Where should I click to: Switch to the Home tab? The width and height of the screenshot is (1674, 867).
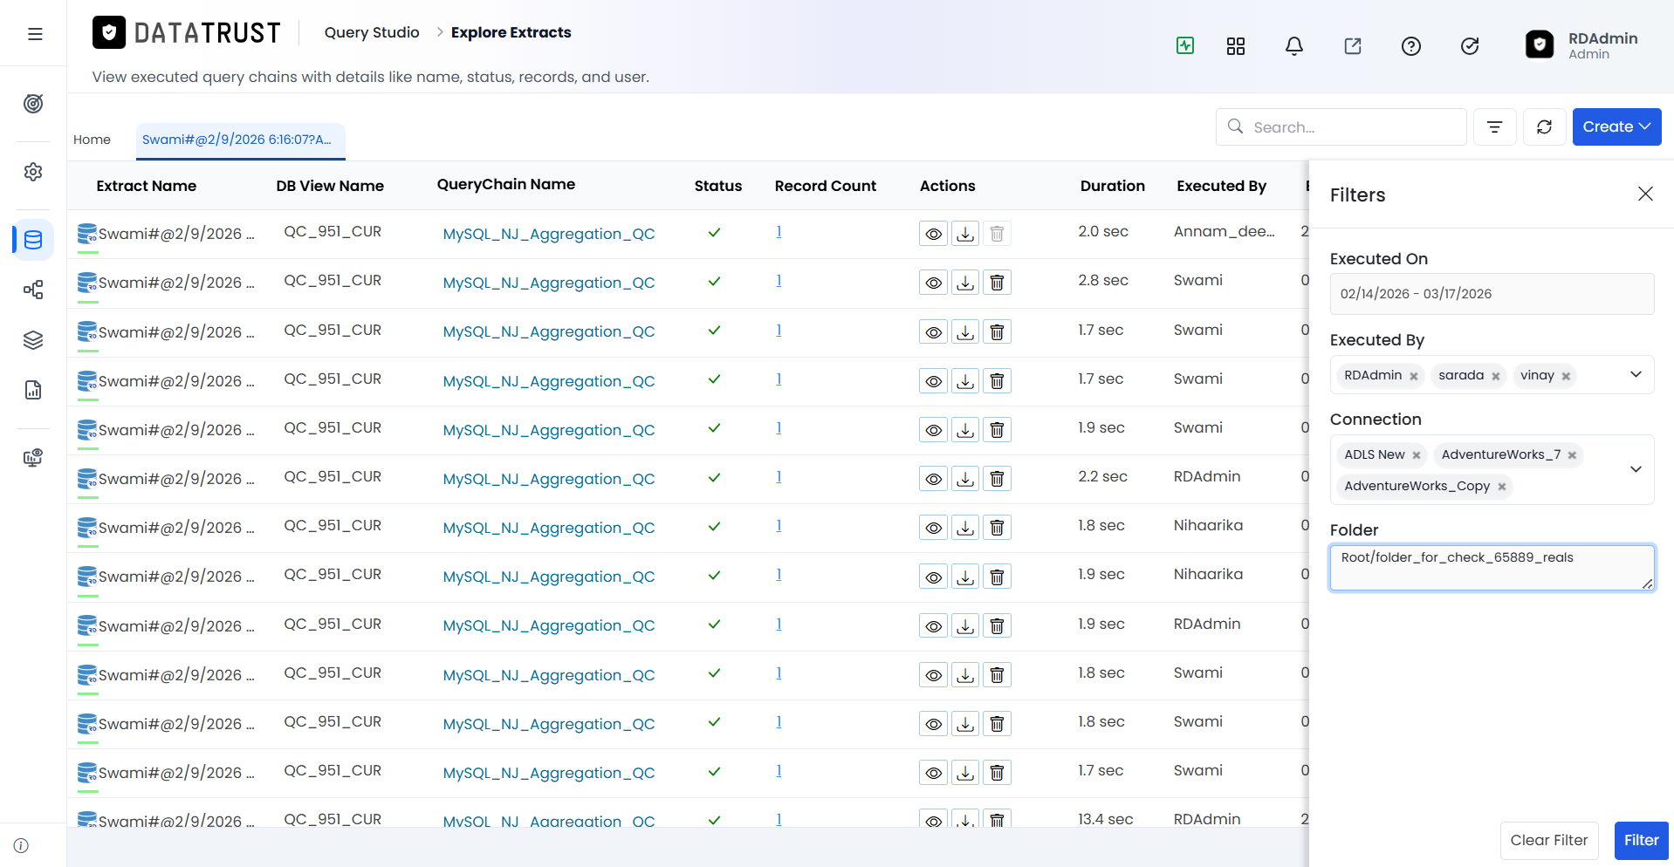click(x=92, y=140)
